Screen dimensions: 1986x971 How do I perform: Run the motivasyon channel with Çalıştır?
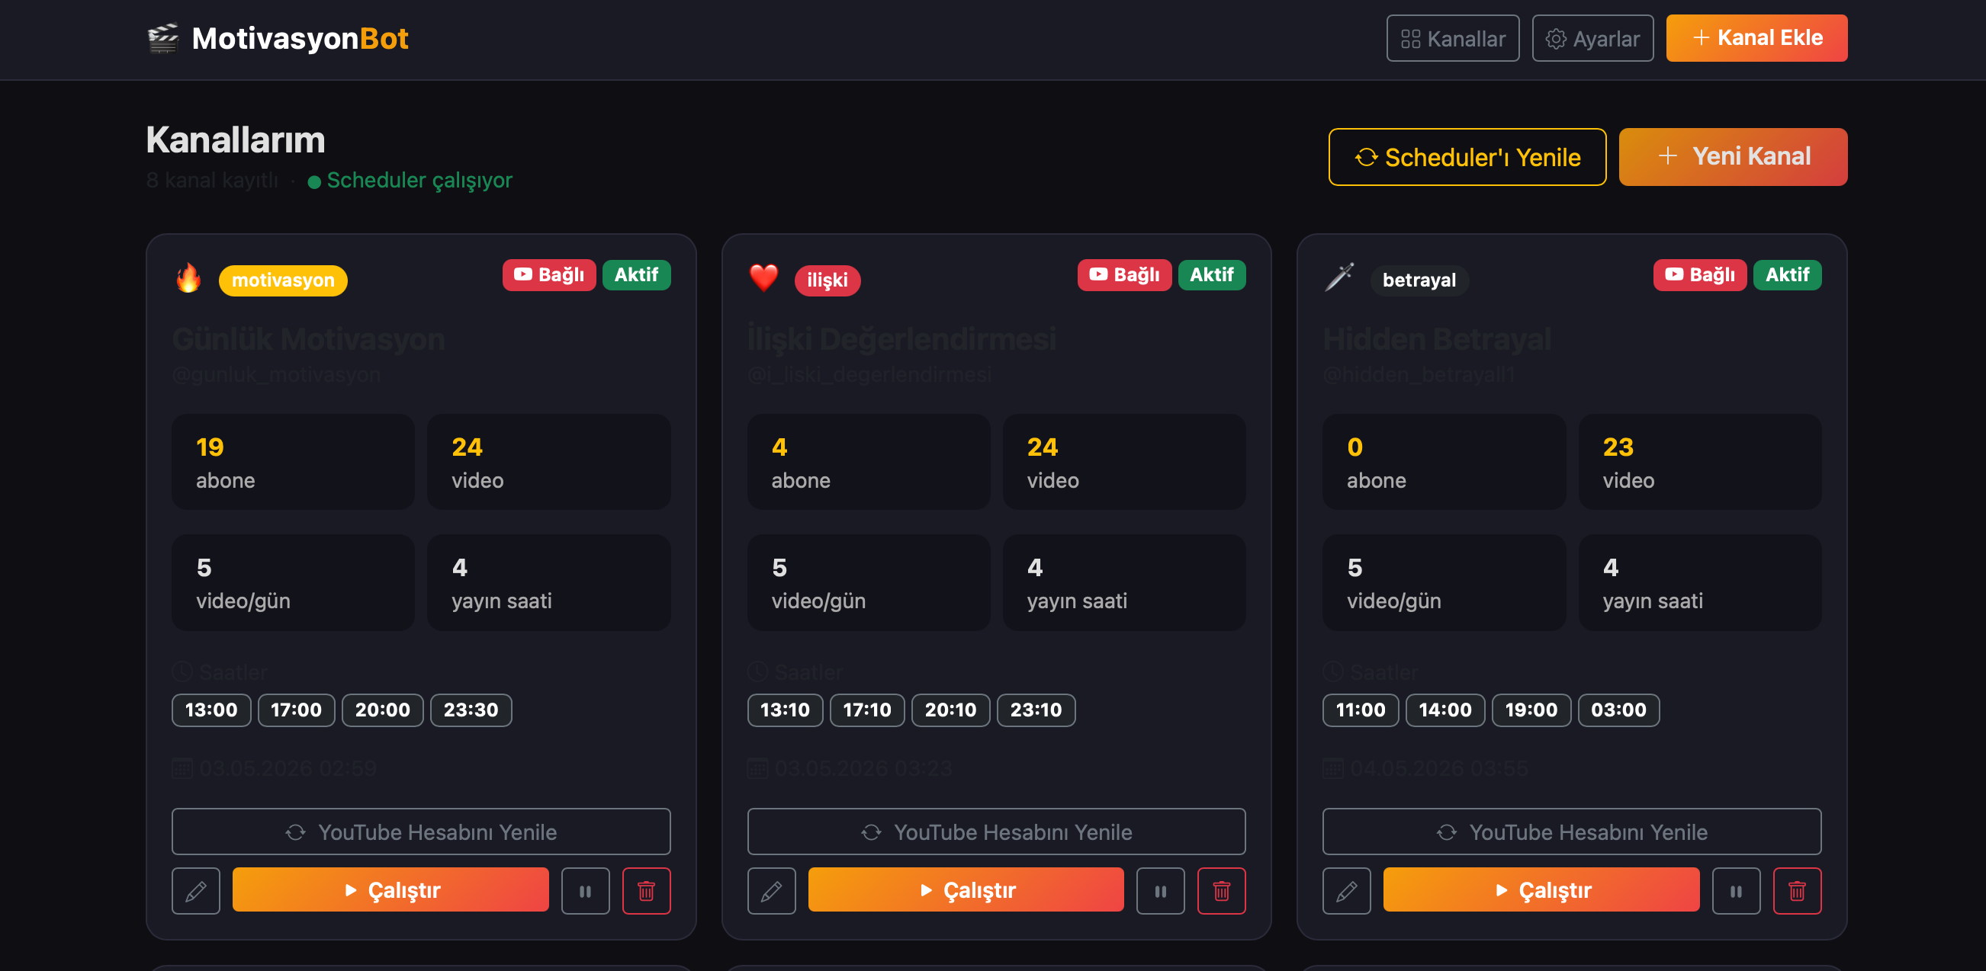tap(391, 890)
